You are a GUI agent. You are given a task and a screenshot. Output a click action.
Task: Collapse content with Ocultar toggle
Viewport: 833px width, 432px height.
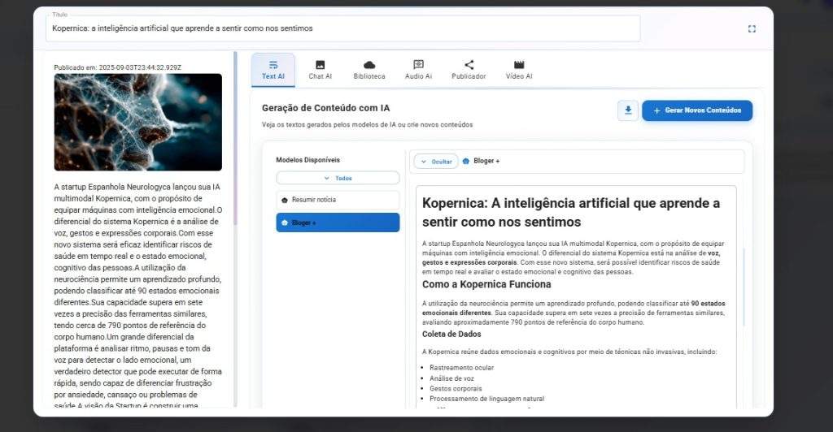click(436, 162)
